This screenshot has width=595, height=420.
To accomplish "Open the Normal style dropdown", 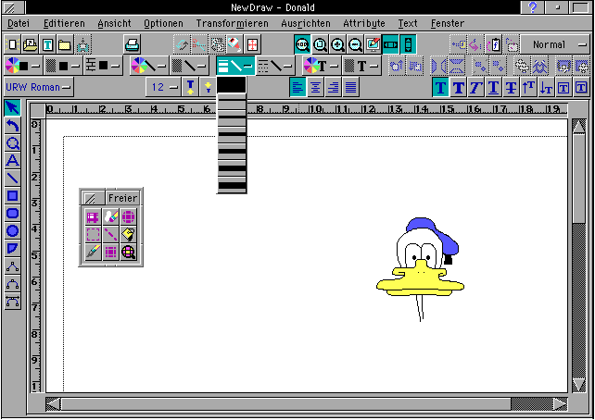I will coord(555,44).
